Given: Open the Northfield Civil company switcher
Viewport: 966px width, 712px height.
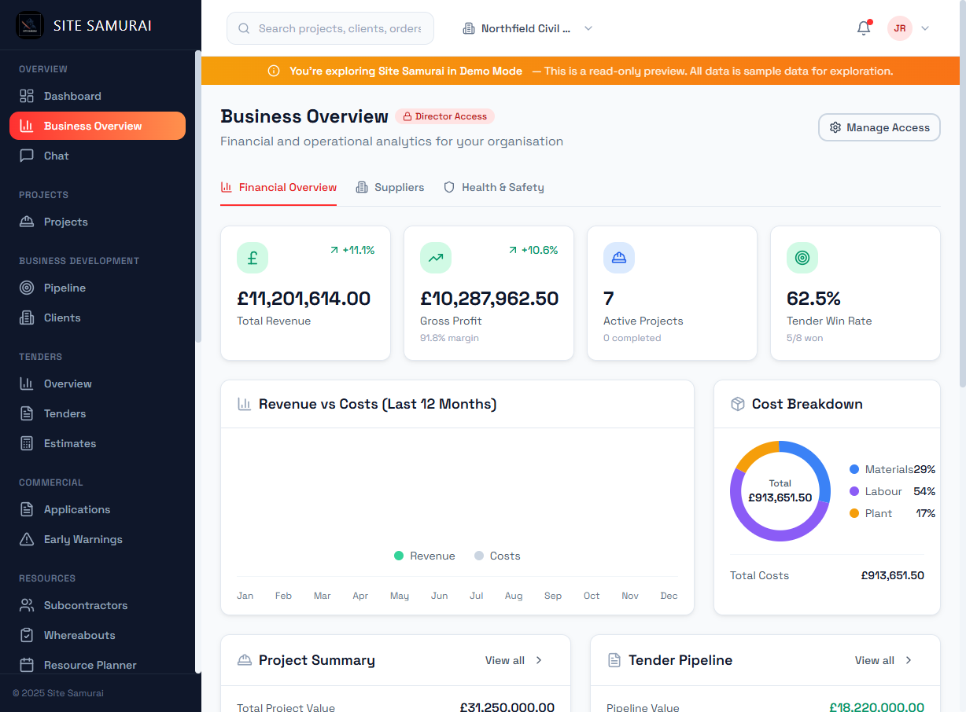Looking at the screenshot, I should pos(527,28).
